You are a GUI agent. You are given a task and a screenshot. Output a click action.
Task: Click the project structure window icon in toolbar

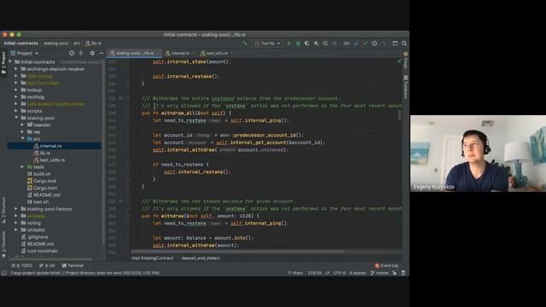395,43
